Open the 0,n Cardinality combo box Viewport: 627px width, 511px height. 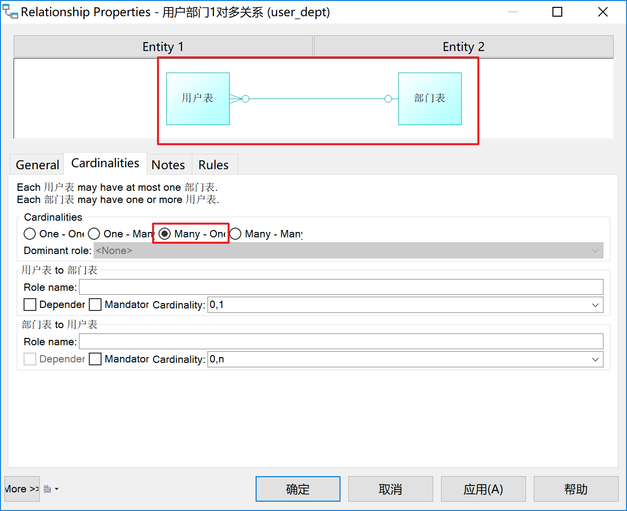coord(405,359)
